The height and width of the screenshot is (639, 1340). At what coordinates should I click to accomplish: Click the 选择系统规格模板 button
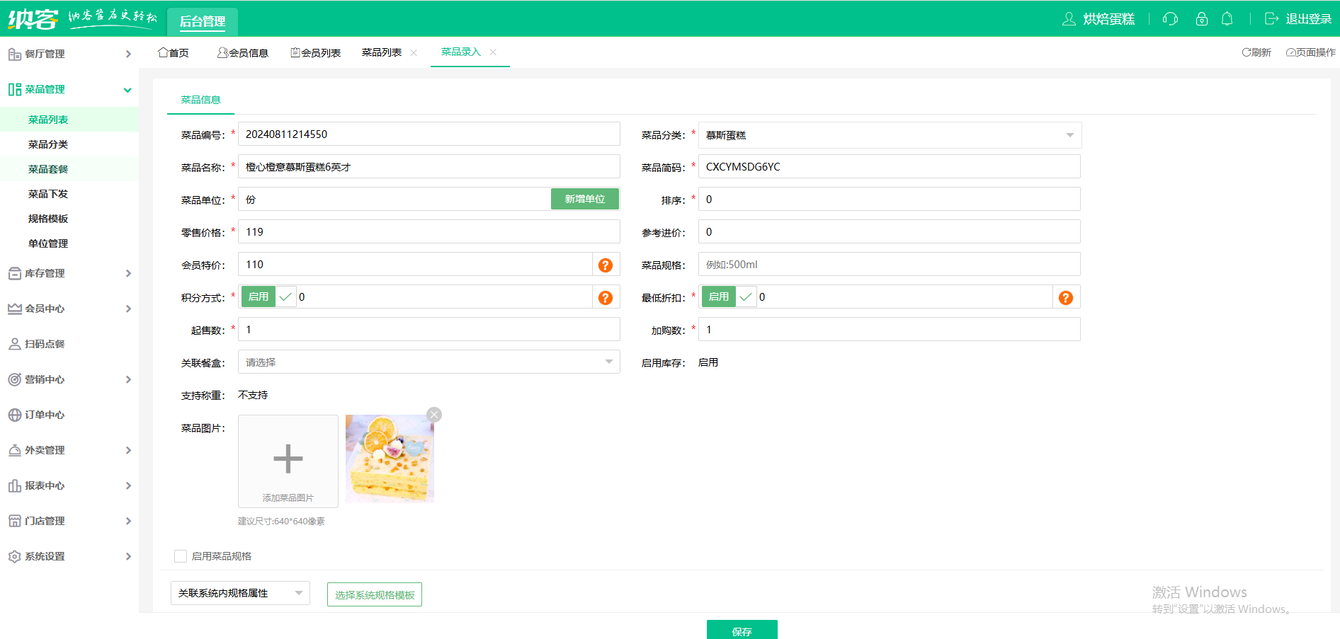click(x=375, y=594)
